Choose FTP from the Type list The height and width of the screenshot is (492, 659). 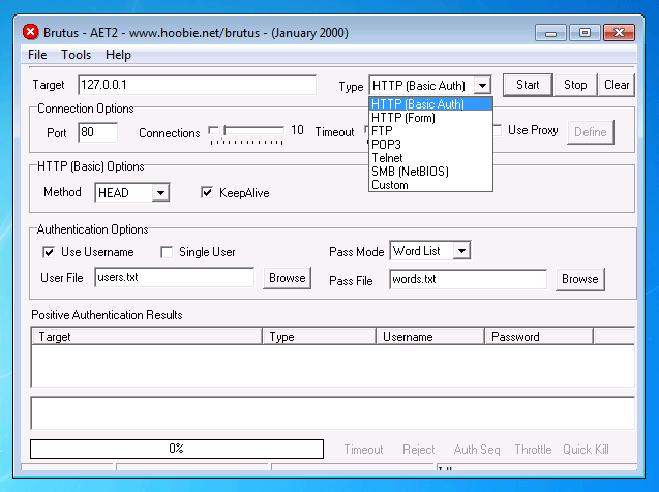[x=382, y=131]
